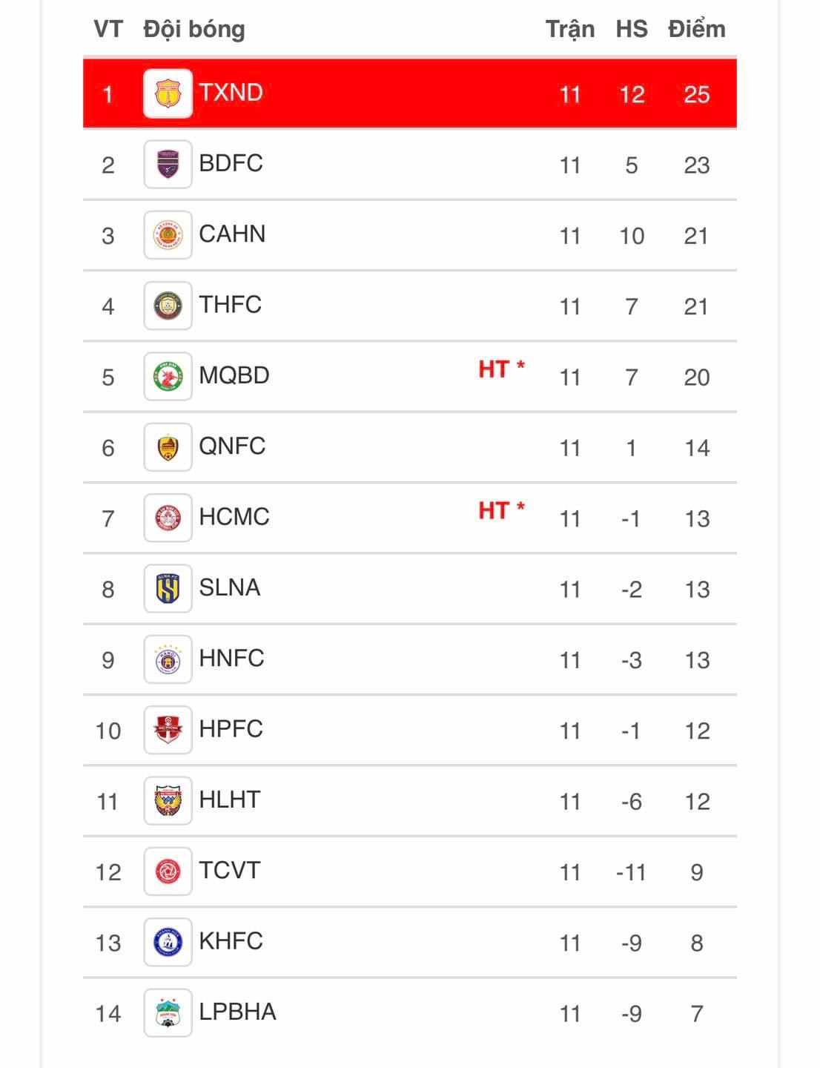The height and width of the screenshot is (1068, 820).
Task: Click the TCVT team badge
Action: point(168,871)
